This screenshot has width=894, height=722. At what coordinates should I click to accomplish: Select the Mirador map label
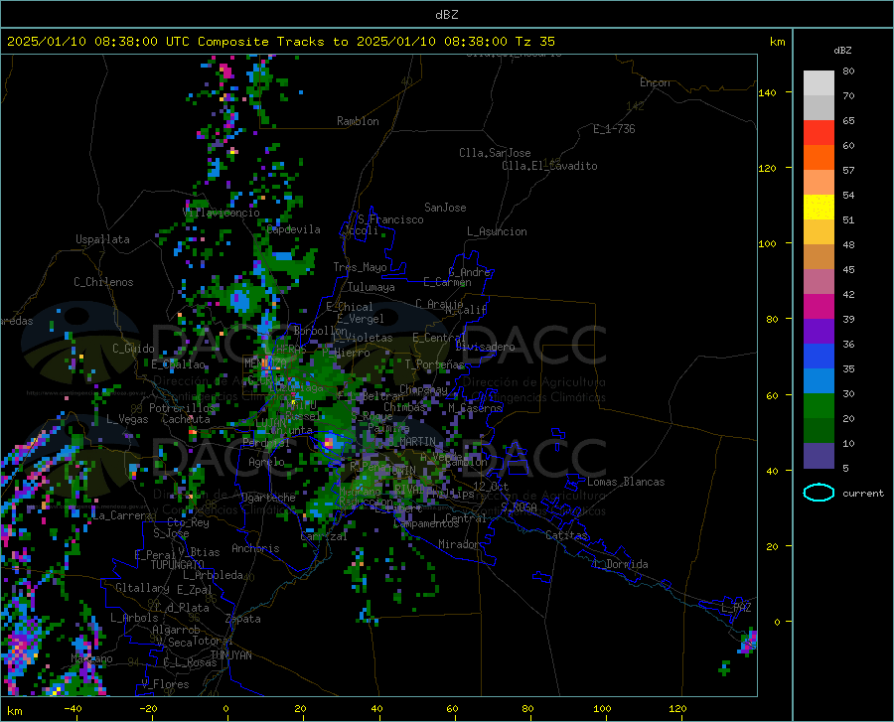[x=458, y=544]
